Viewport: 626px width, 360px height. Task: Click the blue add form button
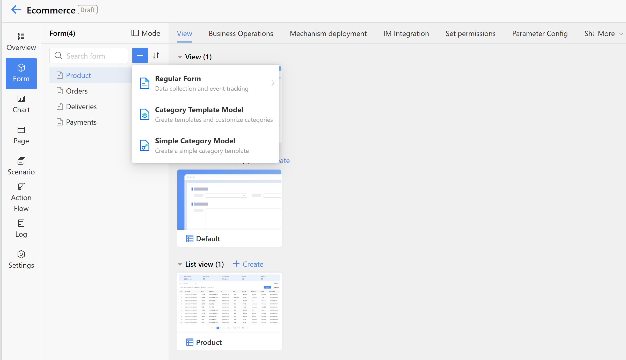(140, 55)
